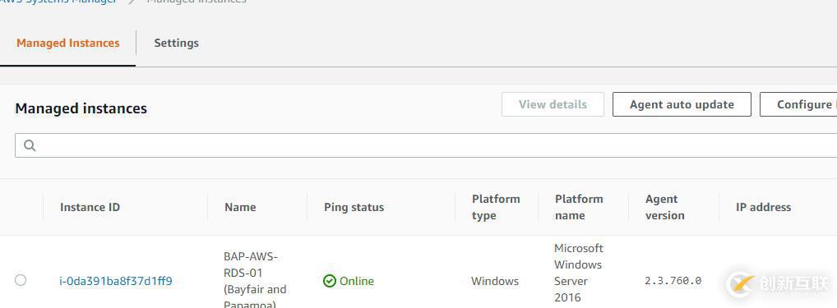Sort by IP address column
The image size is (837, 308).
coord(763,207)
